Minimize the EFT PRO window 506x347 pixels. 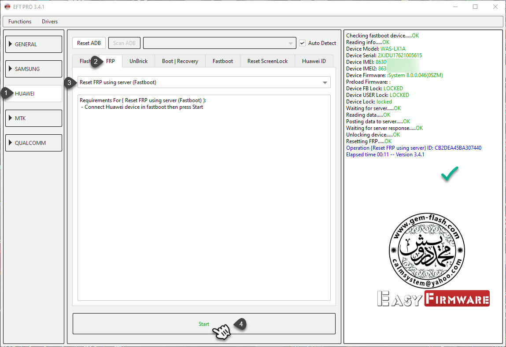click(x=455, y=7)
